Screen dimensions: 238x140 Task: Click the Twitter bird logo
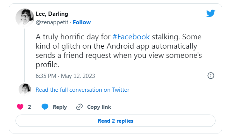tap(211, 13)
